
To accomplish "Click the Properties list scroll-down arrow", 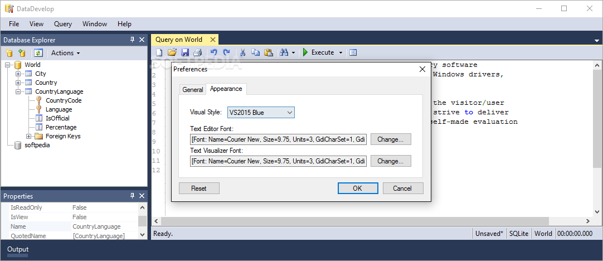I will click(x=142, y=234).
